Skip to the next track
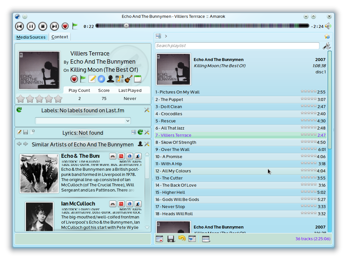The image size is (347, 260). pyautogui.click(x=54, y=26)
